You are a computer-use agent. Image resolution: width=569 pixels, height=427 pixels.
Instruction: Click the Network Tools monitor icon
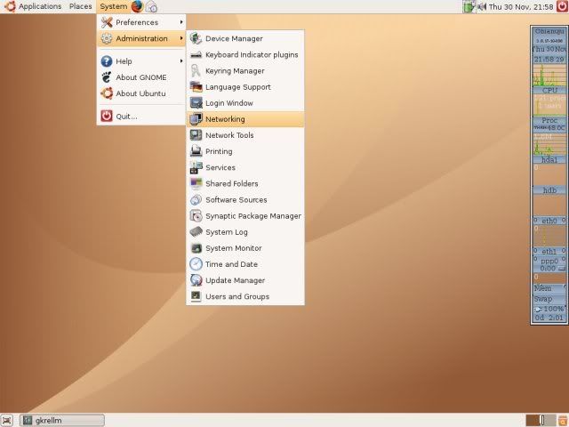point(196,135)
